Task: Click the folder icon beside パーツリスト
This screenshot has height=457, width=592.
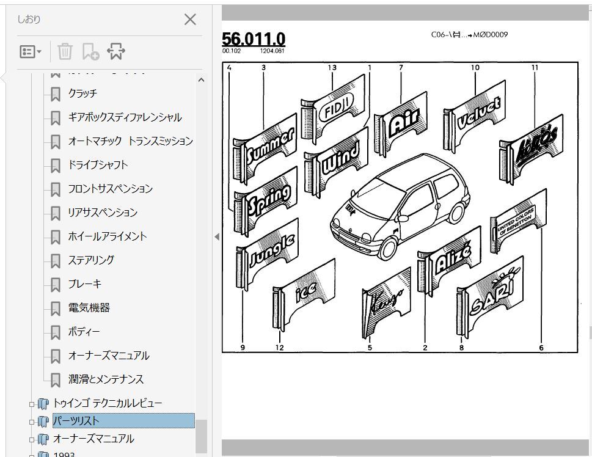Action: 43,422
